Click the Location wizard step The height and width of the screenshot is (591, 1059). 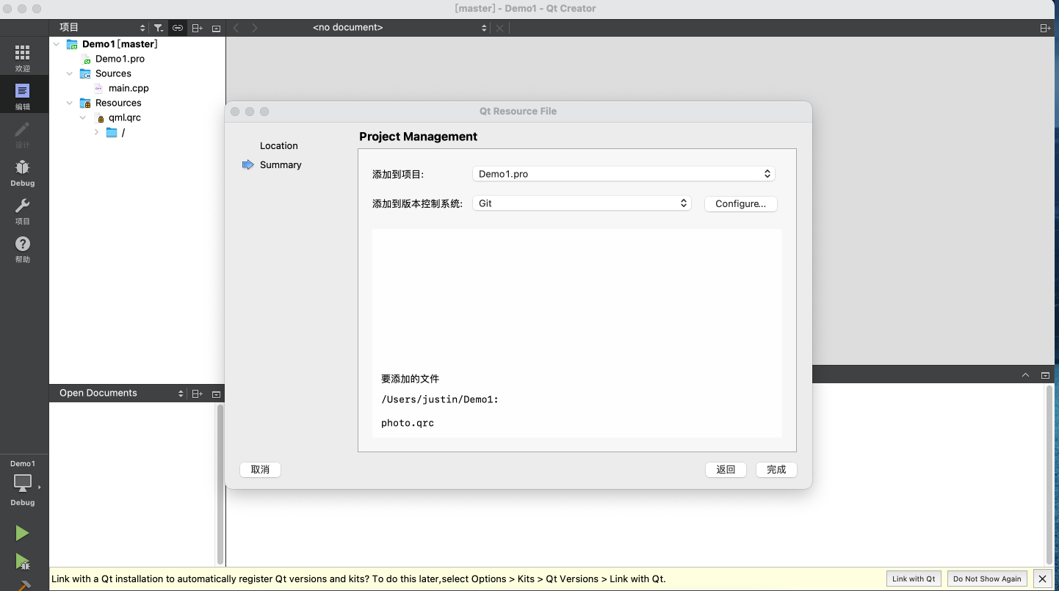[278, 146]
